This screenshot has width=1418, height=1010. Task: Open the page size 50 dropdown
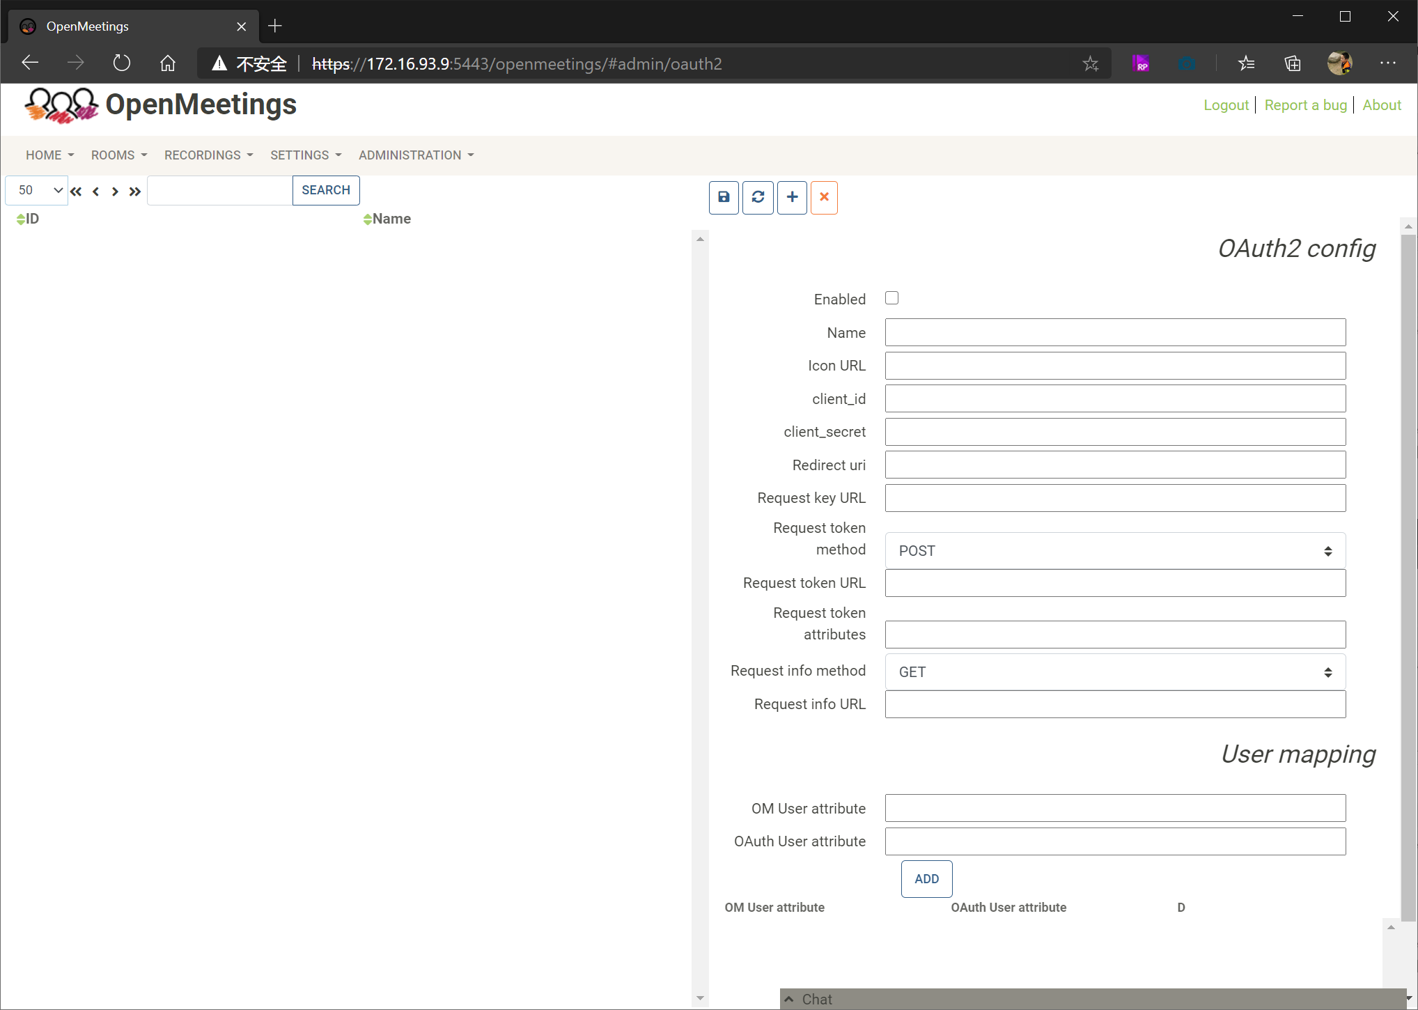pyautogui.click(x=37, y=190)
